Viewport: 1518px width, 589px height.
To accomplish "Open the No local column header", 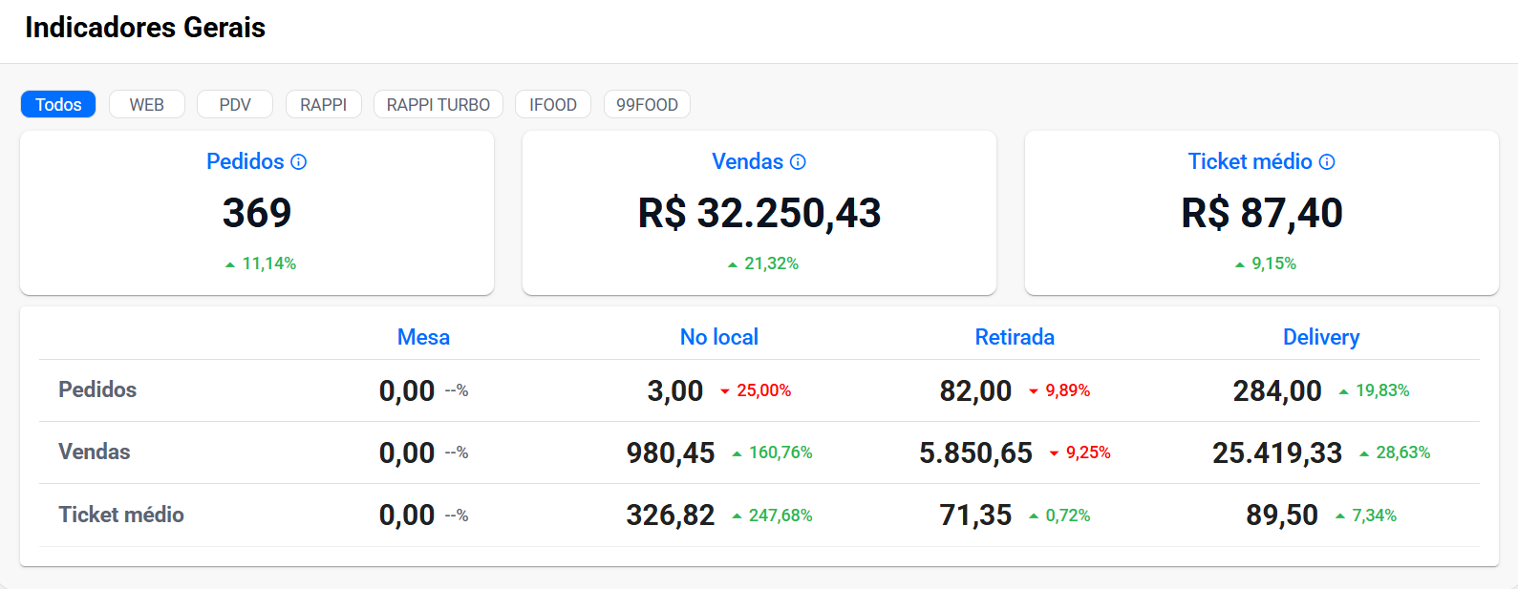I will pos(719,337).
